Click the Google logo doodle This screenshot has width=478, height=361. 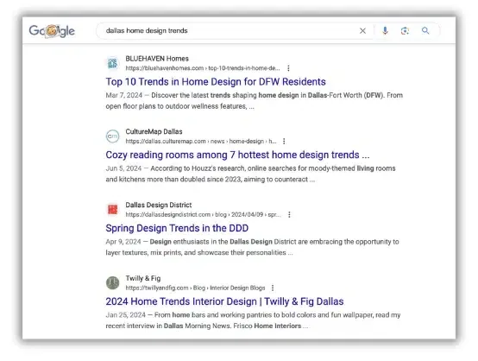[52, 30]
